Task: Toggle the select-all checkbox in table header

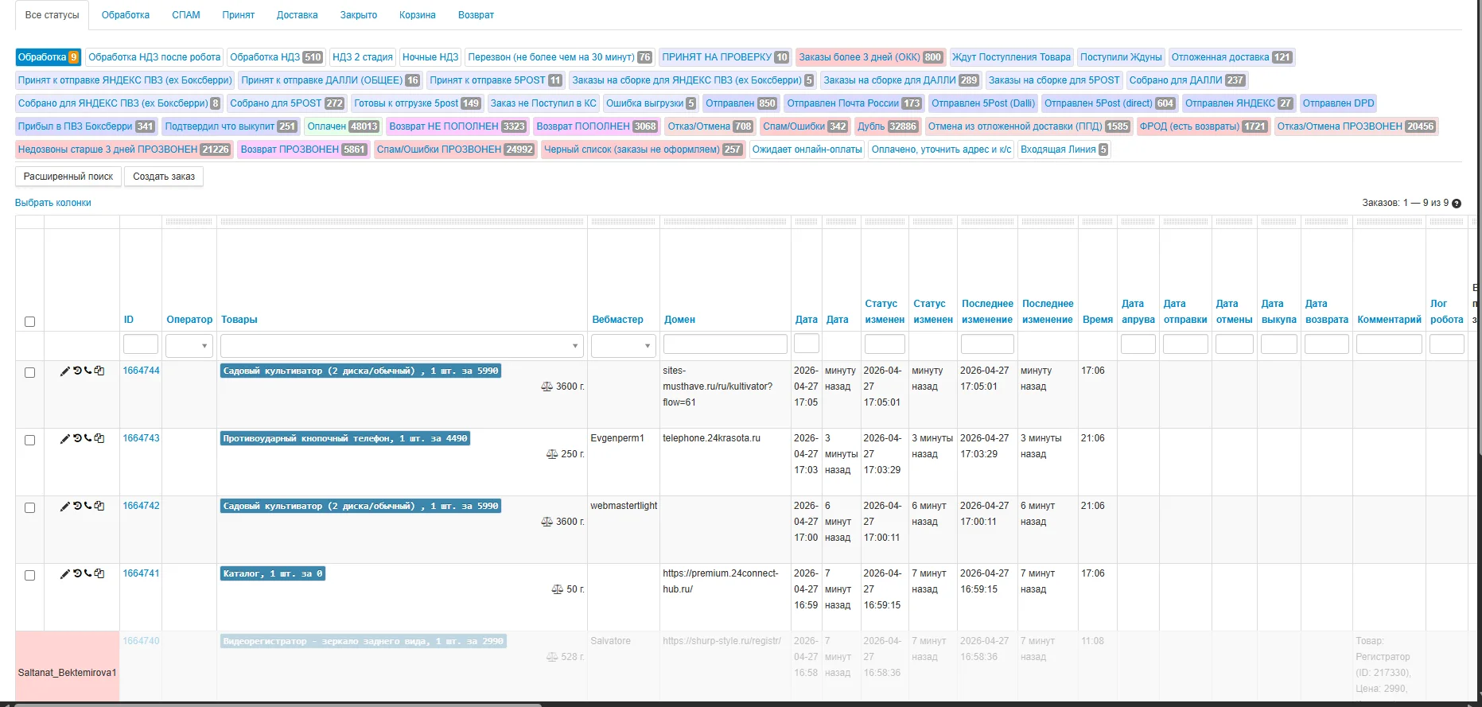Action: click(30, 322)
